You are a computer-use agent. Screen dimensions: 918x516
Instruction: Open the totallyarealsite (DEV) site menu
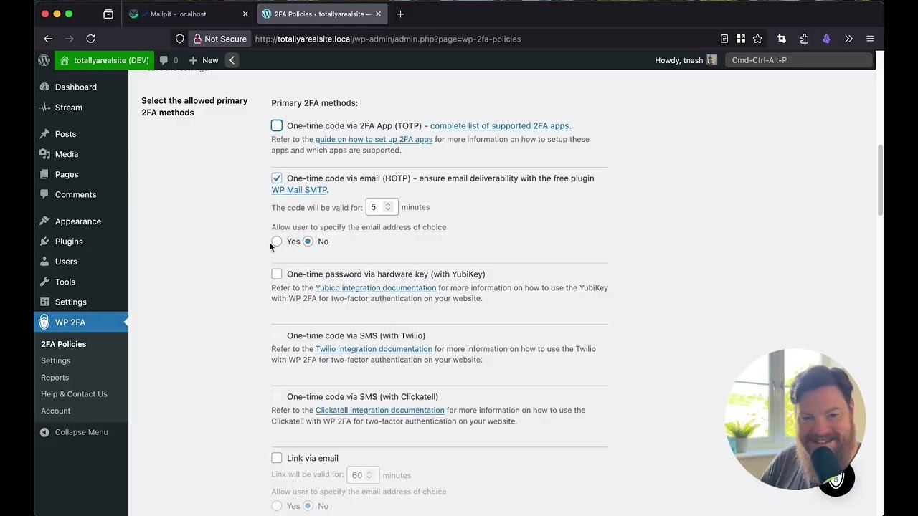[105, 60]
